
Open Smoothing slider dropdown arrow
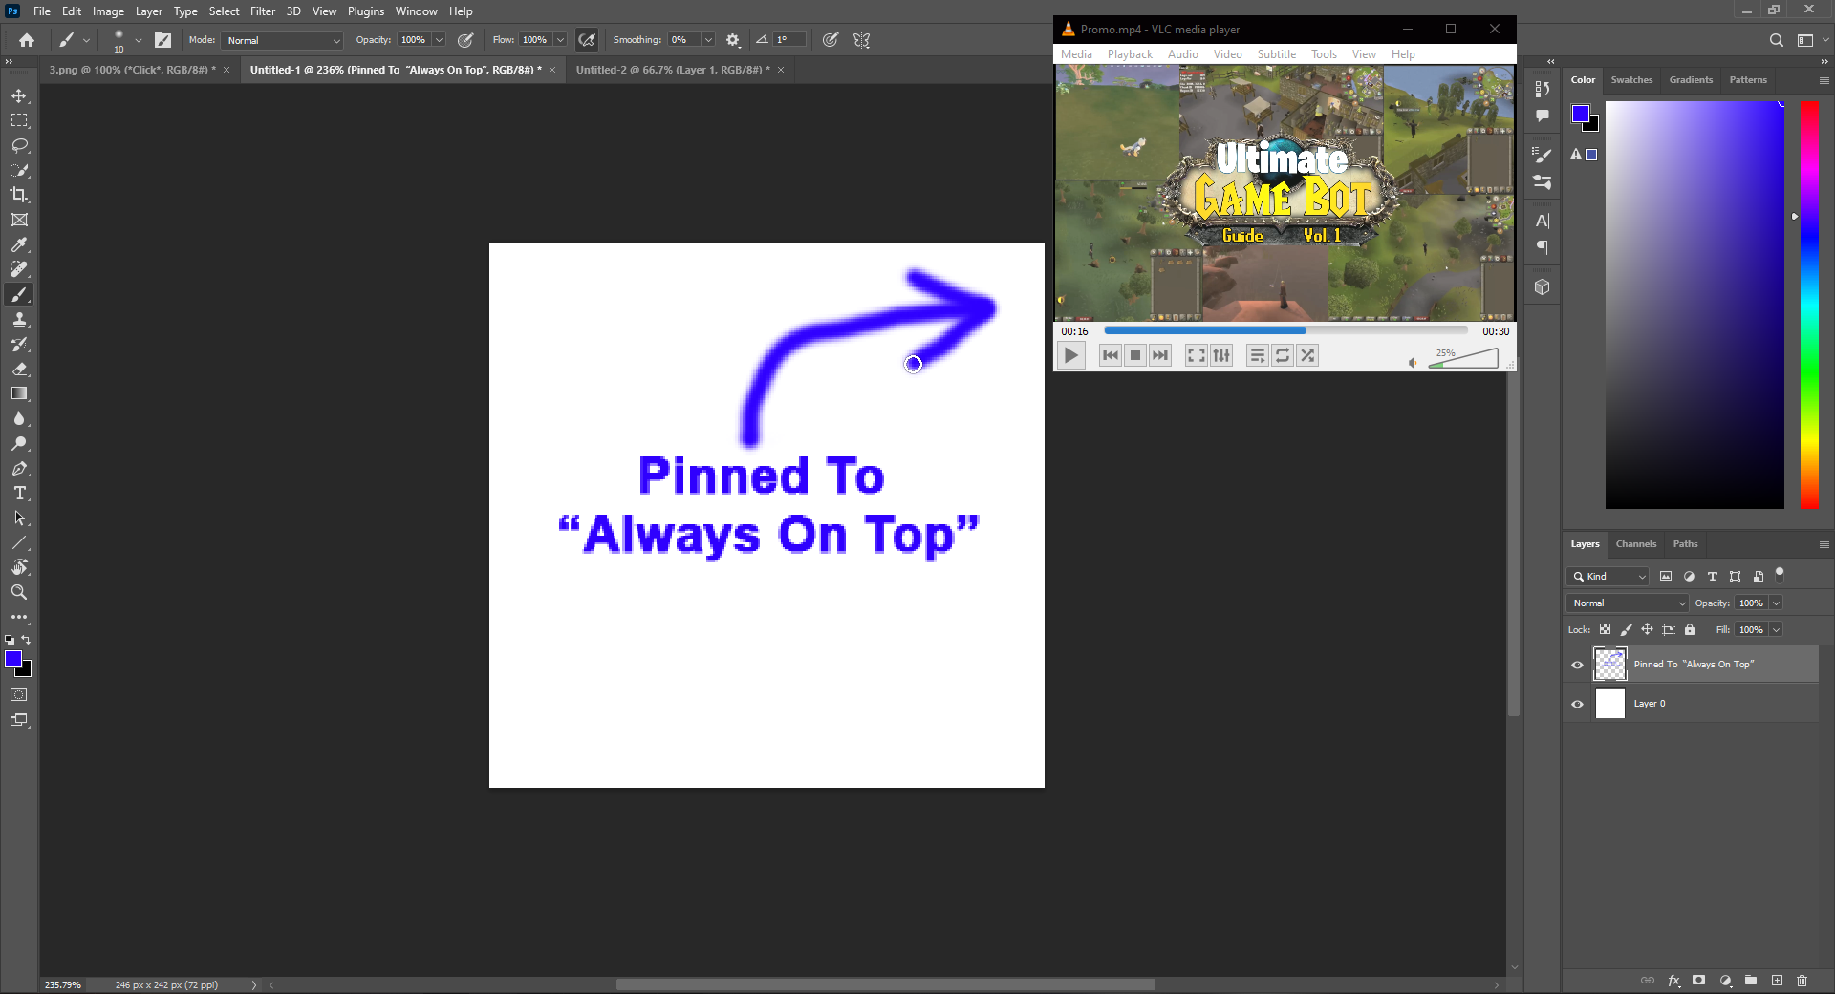(708, 40)
